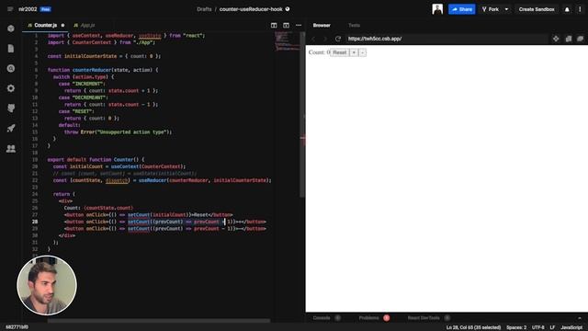Select the Tests preview tab
The image size is (588, 331).
point(354,25)
